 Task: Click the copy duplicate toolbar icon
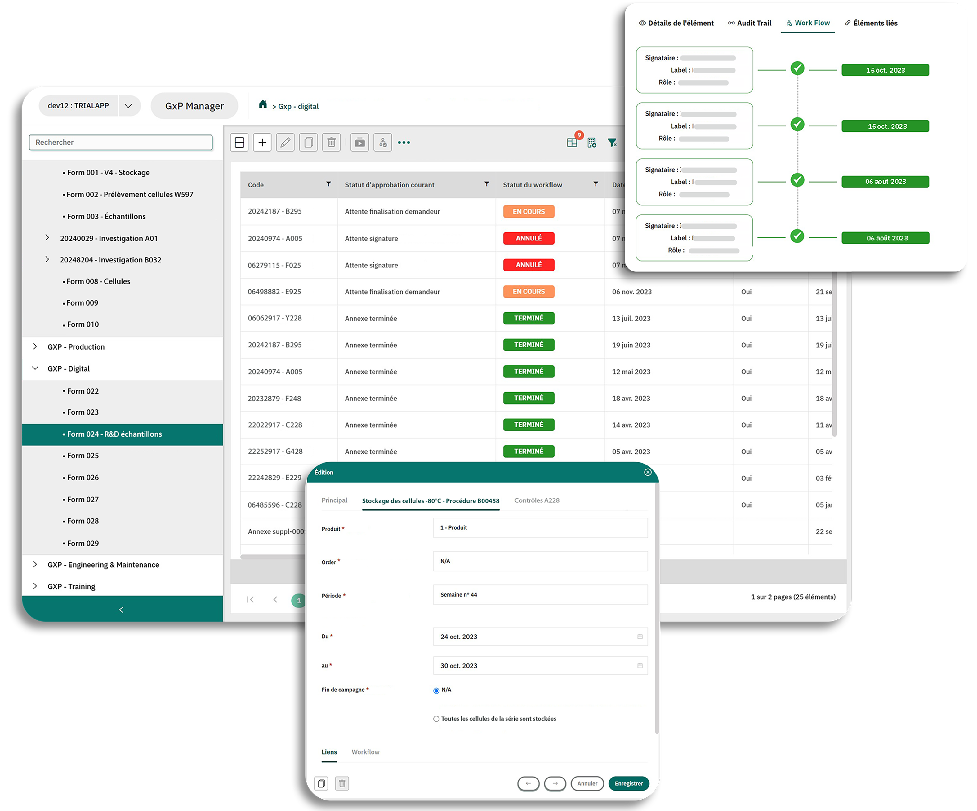308,143
